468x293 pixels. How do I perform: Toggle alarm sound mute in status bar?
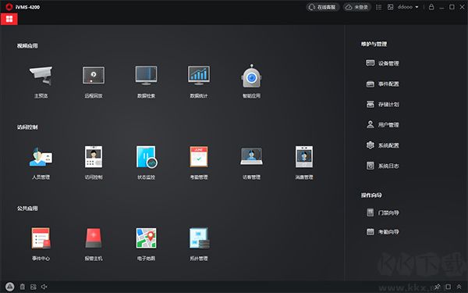click(x=44, y=287)
